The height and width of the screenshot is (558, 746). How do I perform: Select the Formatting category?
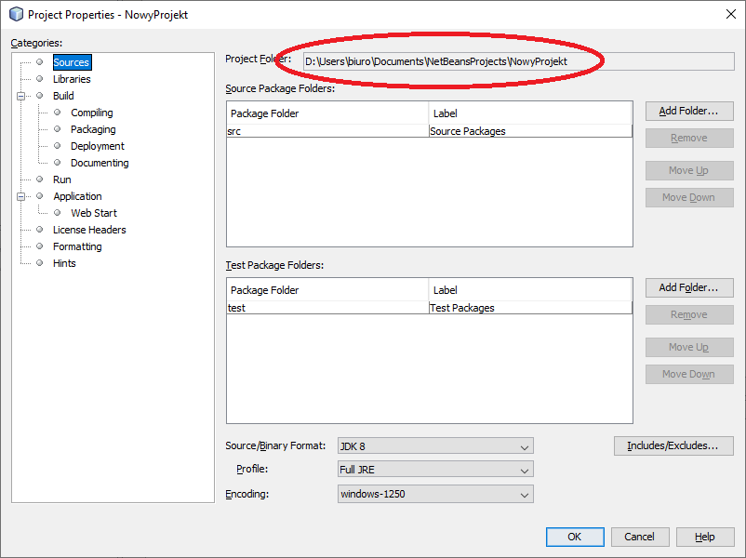77,246
